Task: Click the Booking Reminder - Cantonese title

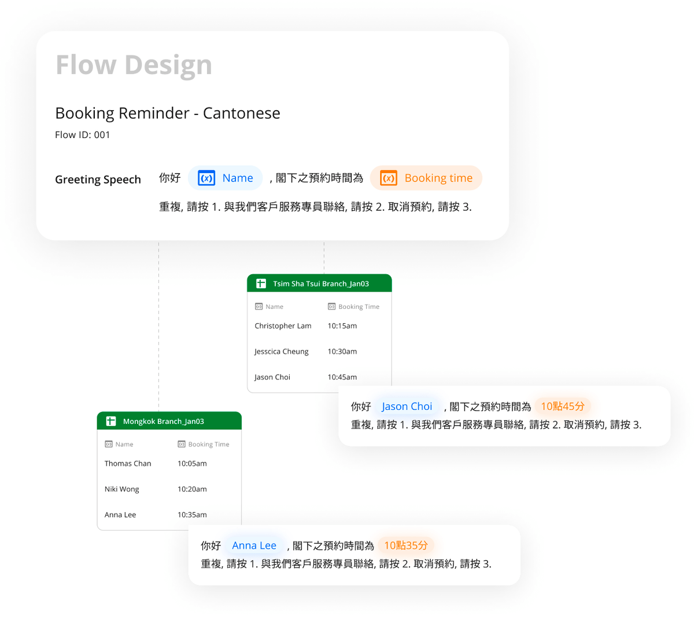Action: click(x=168, y=113)
